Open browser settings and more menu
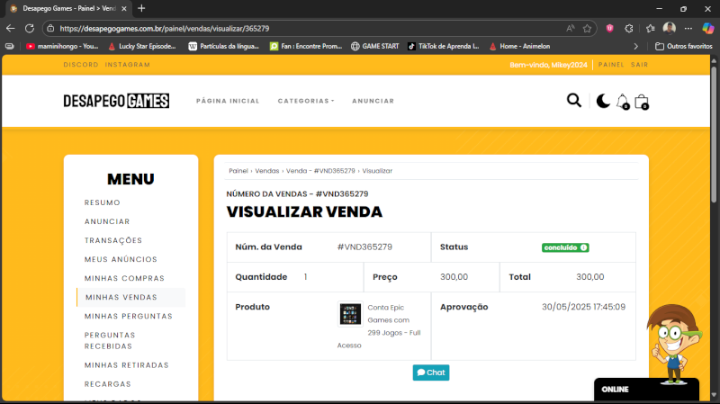The width and height of the screenshot is (720, 404). (x=688, y=29)
